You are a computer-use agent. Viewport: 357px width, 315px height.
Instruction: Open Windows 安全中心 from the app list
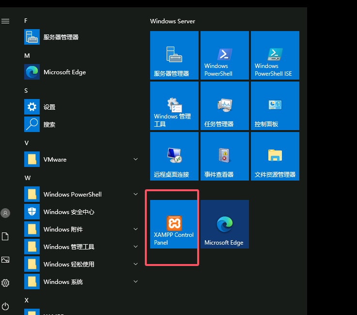click(69, 212)
